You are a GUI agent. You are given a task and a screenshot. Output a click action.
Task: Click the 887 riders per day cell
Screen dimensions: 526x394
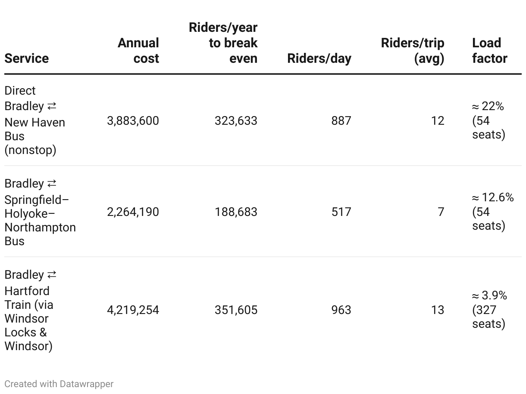(x=341, y=121)
